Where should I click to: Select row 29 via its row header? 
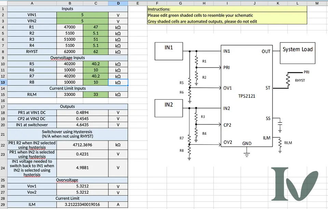3,205
